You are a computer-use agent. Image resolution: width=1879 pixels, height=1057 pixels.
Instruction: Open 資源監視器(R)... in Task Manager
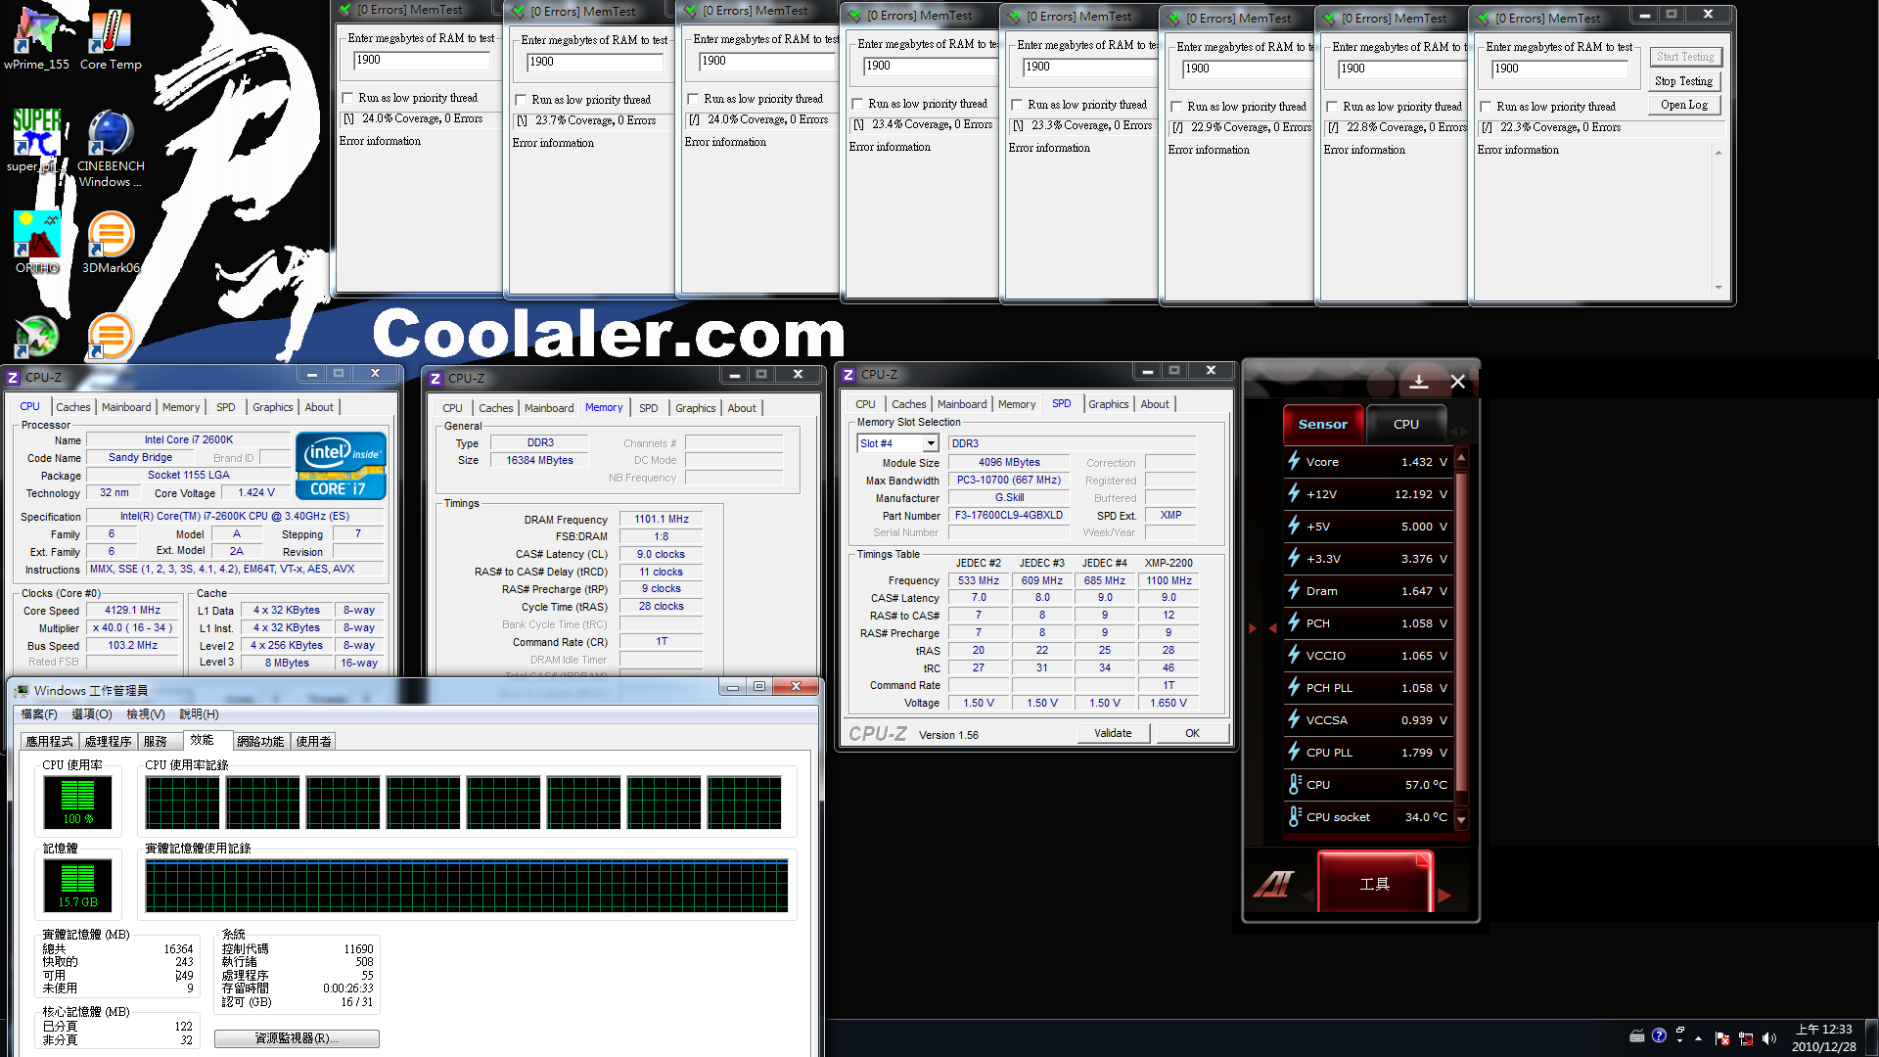[297, 1038]
